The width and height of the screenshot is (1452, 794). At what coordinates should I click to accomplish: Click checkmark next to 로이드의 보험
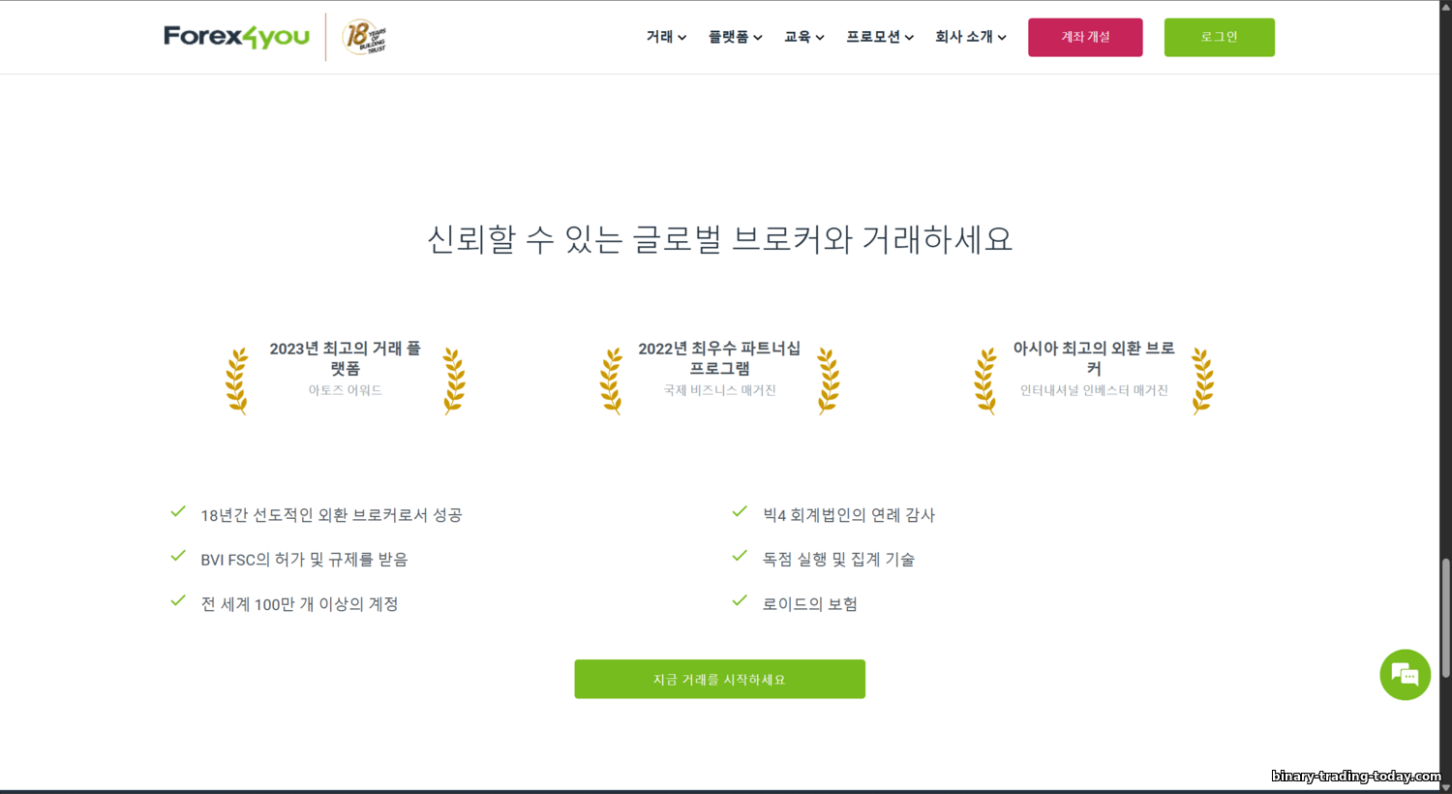tap(740, 600)
